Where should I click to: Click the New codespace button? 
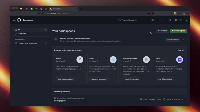click(178, 31)
